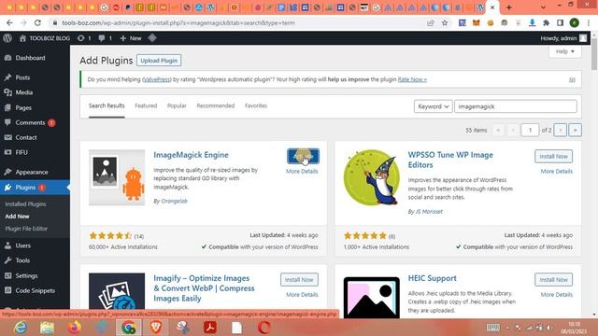Open Brave browser from the taskbar
This screenshot has width=598, height=336.
pos(156,328)
